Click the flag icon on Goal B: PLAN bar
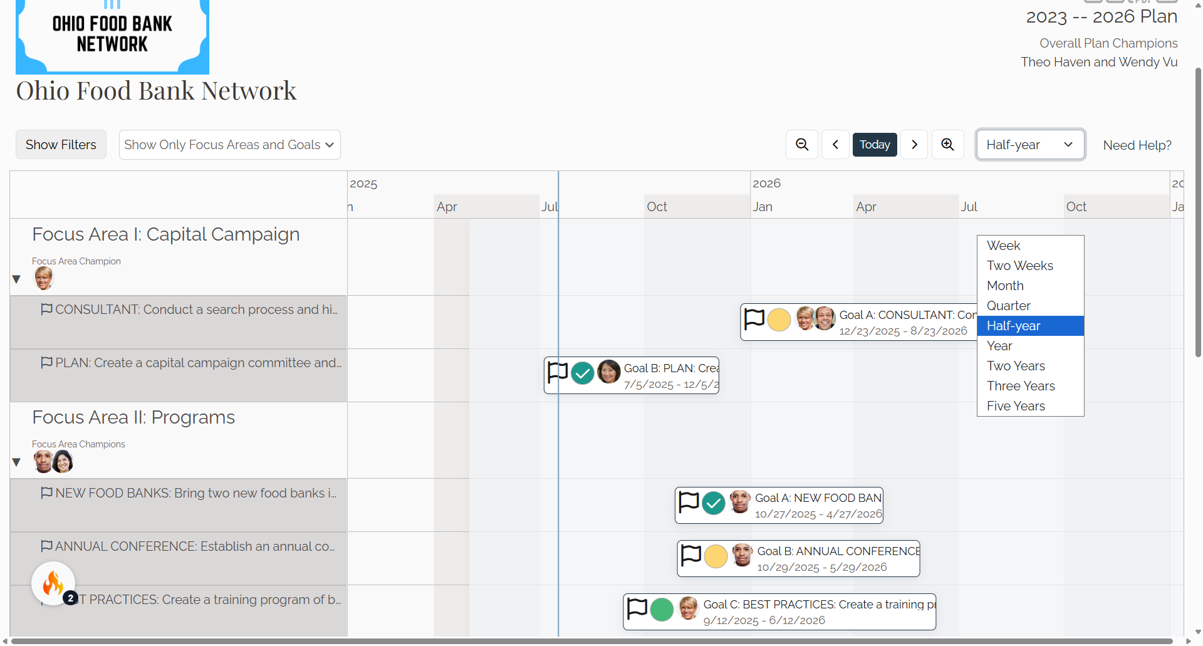The width and height of the screenshot is (1203, 646). click(558, 372)
